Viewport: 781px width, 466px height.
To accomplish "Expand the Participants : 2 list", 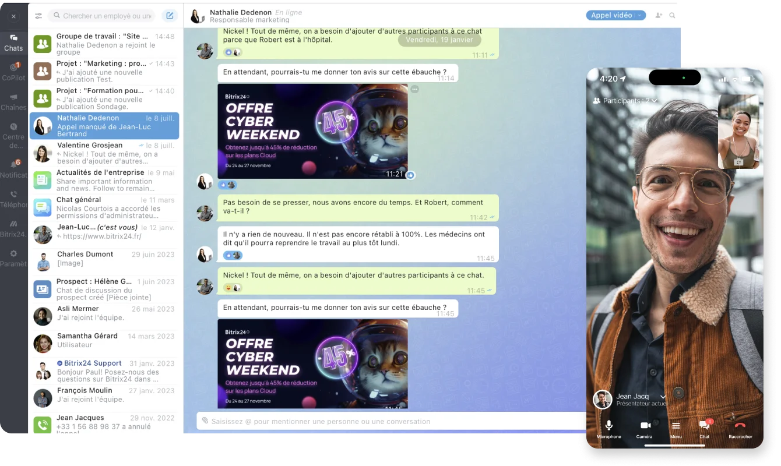I will point(625,101).
